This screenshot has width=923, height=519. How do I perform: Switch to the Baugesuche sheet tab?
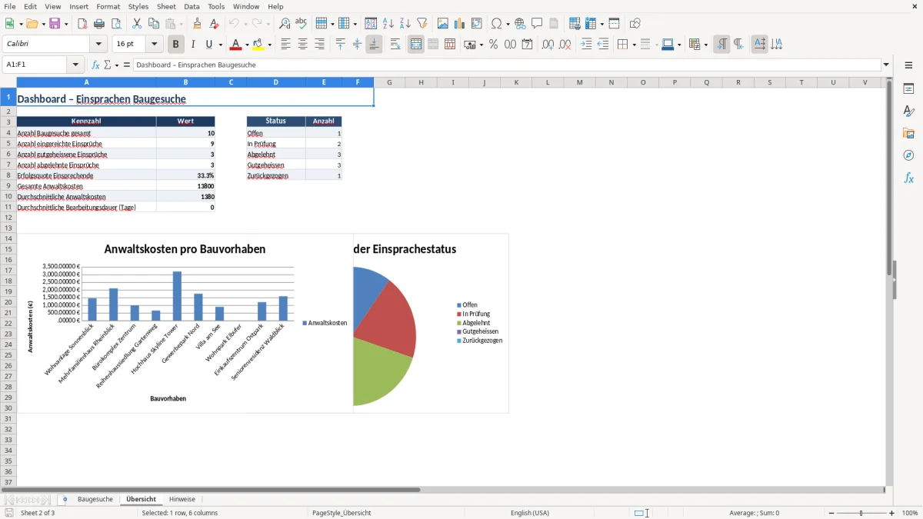click(x=95, y=500)
